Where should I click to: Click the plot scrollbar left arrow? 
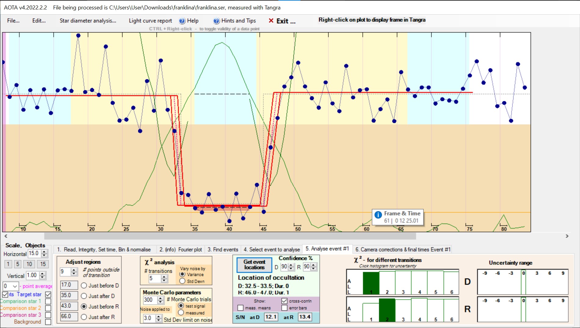[x=6, y=236]
